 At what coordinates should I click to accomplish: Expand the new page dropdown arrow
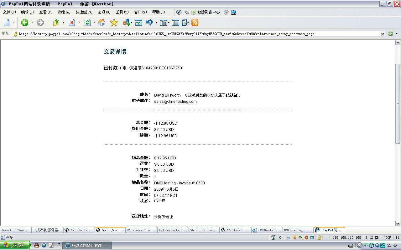coord(14,22)
